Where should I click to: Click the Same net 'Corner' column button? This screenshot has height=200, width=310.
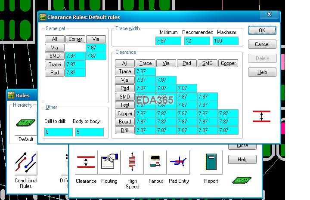[x=75, y=39]
